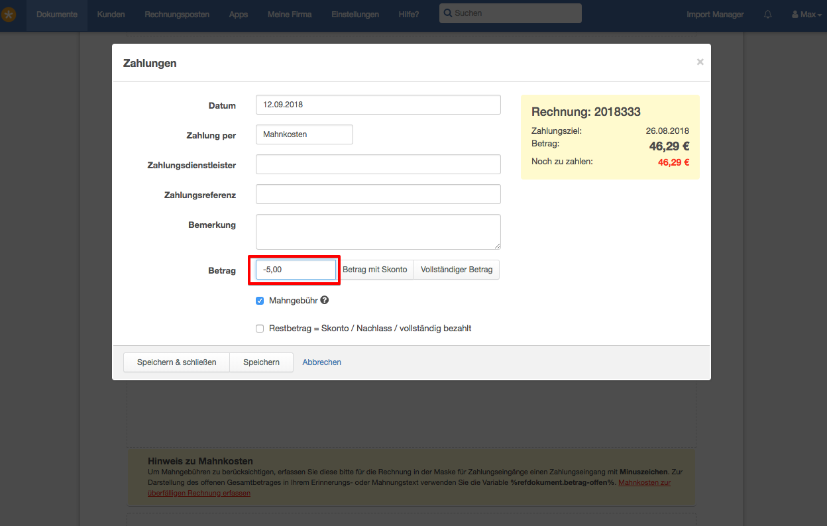This screenshot has height=526, width=827.
Task: Uncheck the Mahngebühr checkbox
Action: tap(260, 301)
